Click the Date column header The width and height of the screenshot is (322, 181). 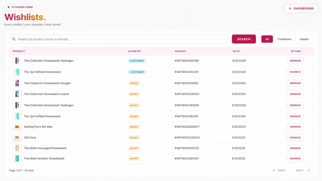(x=236, y=51)
